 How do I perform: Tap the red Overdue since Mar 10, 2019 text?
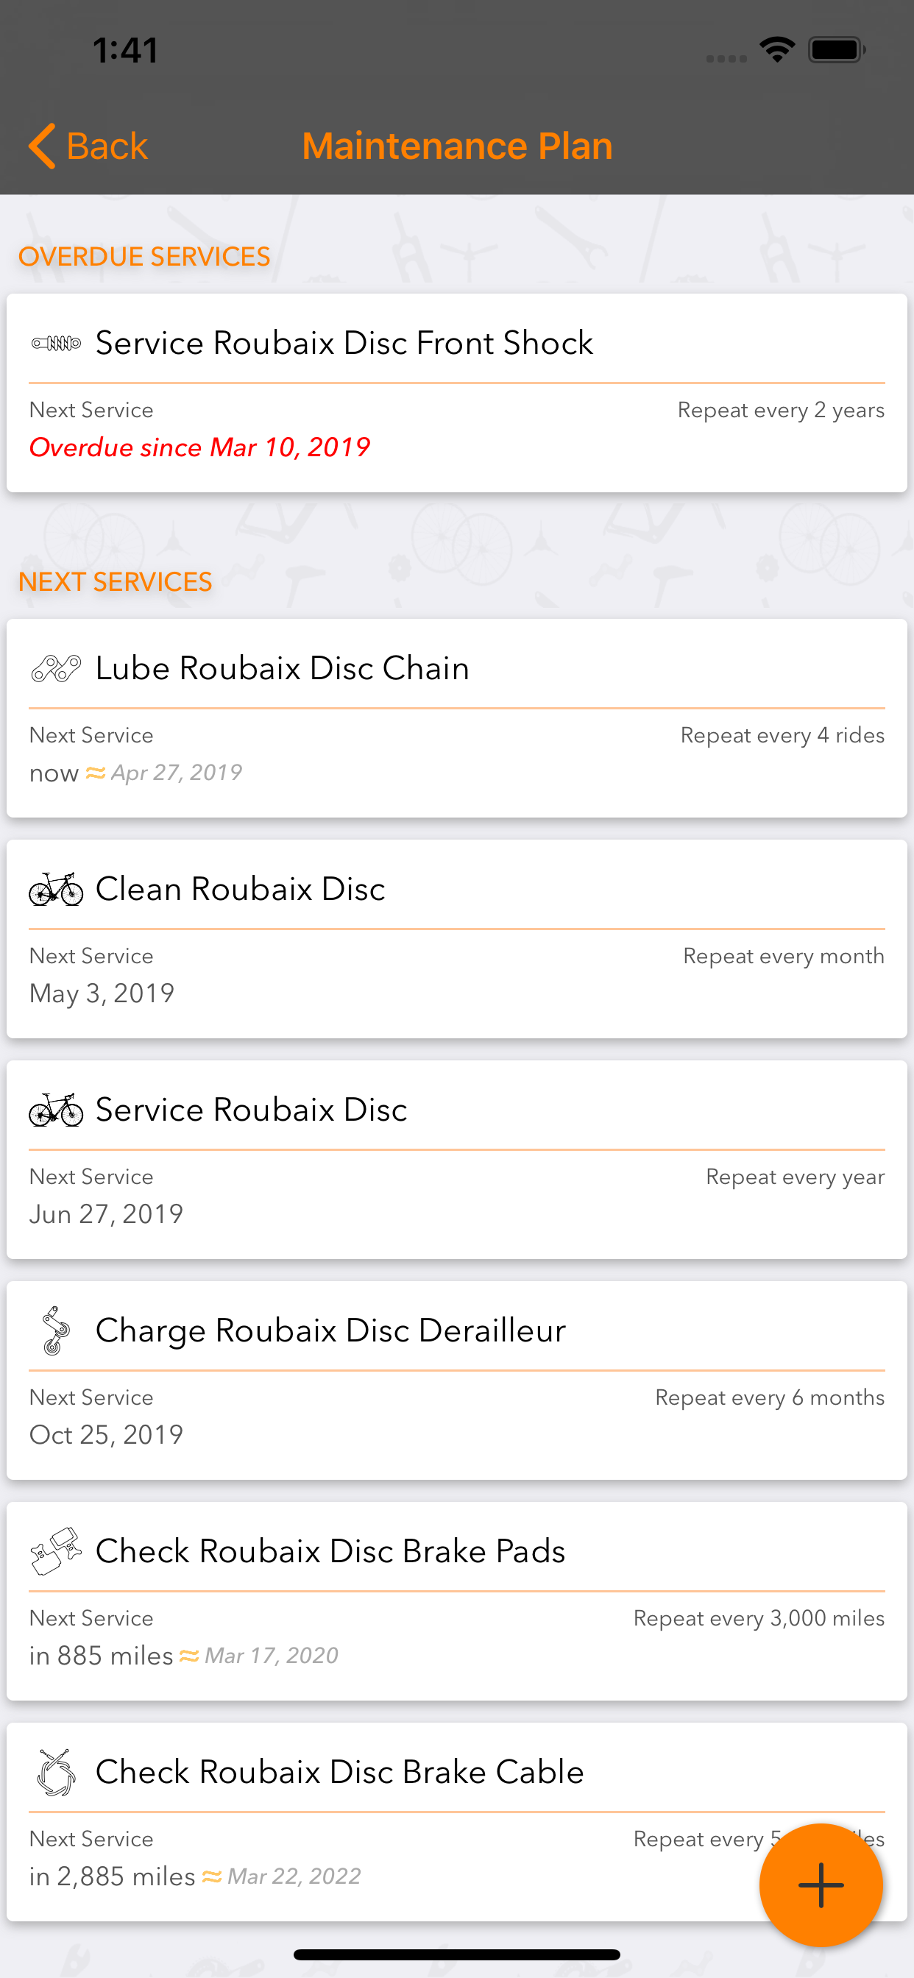coord(199,447)
